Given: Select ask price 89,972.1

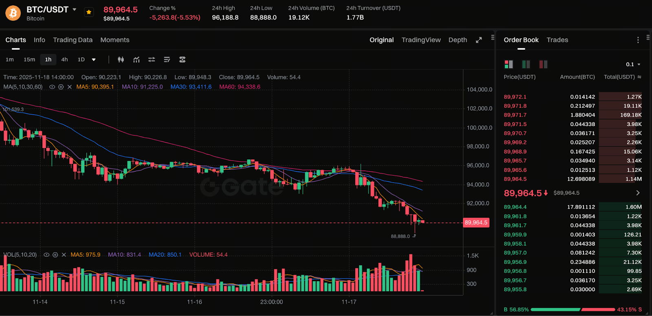Looking at the screenshot, I should point(515,97).
